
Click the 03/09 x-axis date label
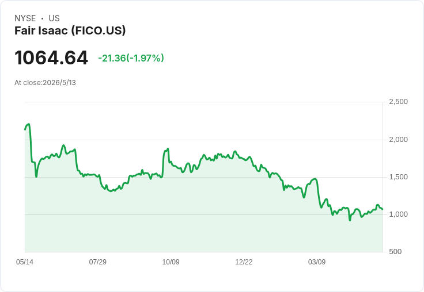(317, 262)
